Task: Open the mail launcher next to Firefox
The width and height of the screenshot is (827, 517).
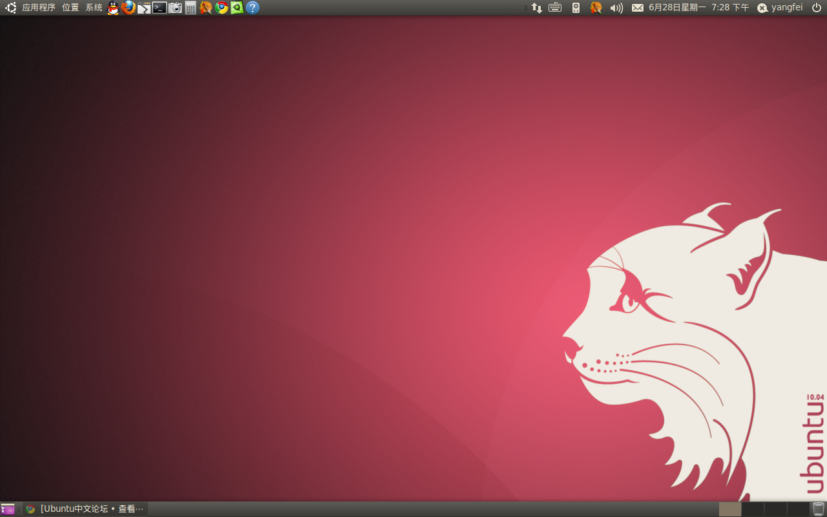Action: [144, 8]
